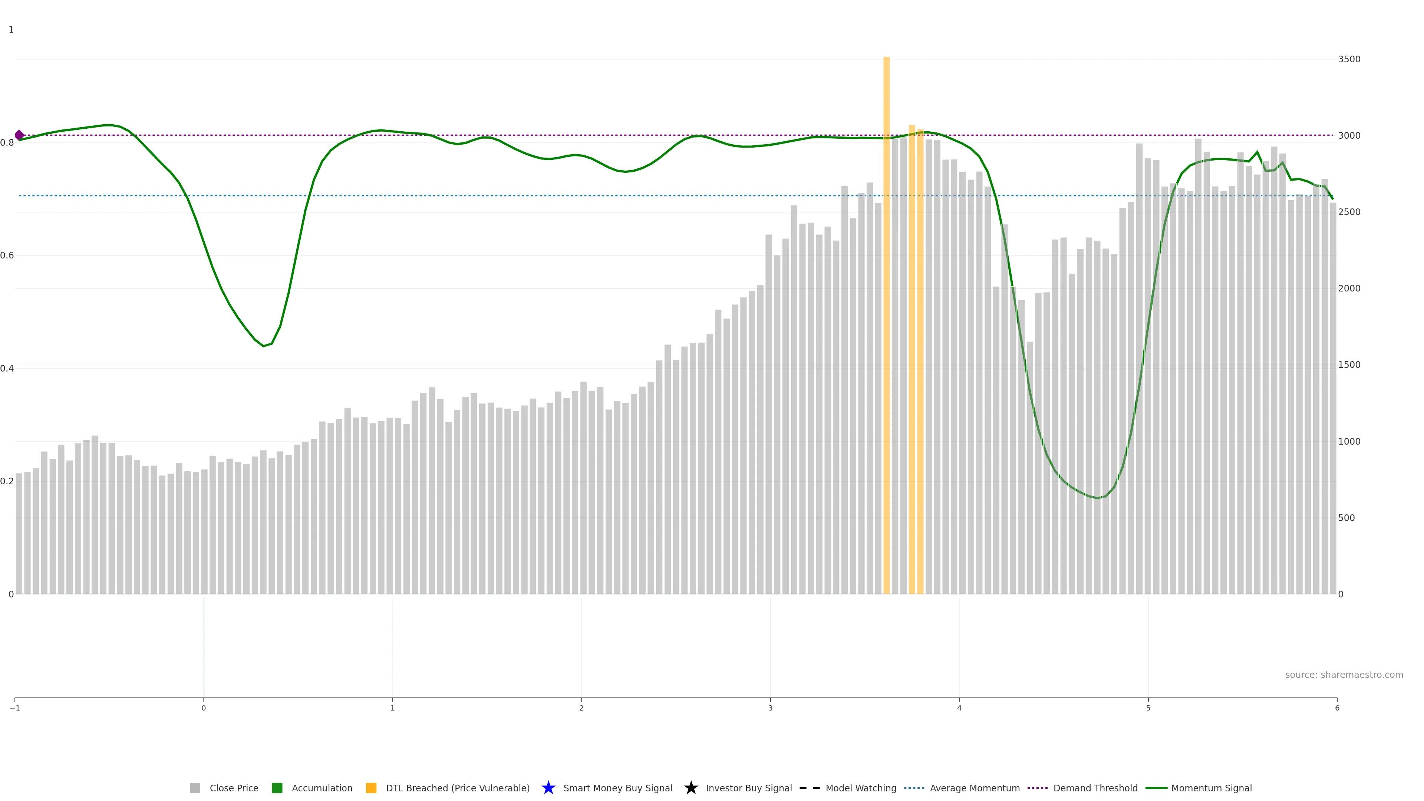Click the green Accumulation legend square
Screen dimensions: 1424x801
point(277,788)
